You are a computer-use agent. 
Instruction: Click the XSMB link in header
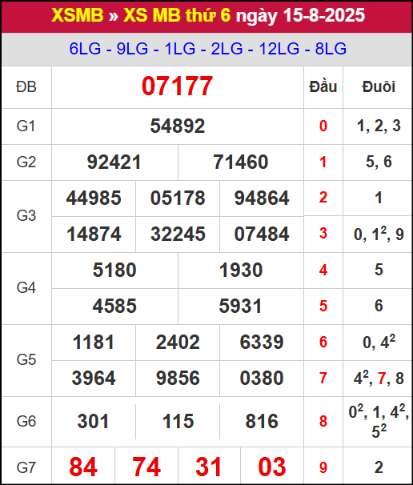coord(78,15)
